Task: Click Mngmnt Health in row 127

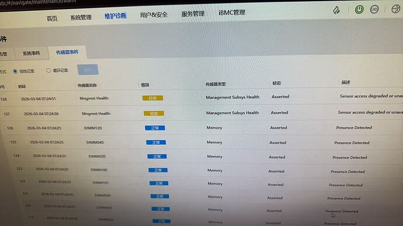Action: pyautogui.click(x=96, y=114)
